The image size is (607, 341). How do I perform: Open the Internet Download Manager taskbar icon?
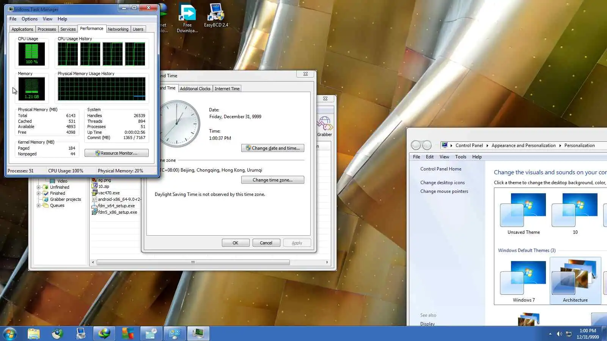(x=104, y=333)
